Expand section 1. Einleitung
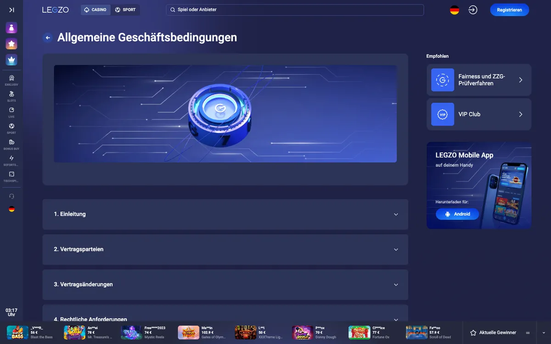The width and height of the screenshot is (551, 344). tap(225, 214)
